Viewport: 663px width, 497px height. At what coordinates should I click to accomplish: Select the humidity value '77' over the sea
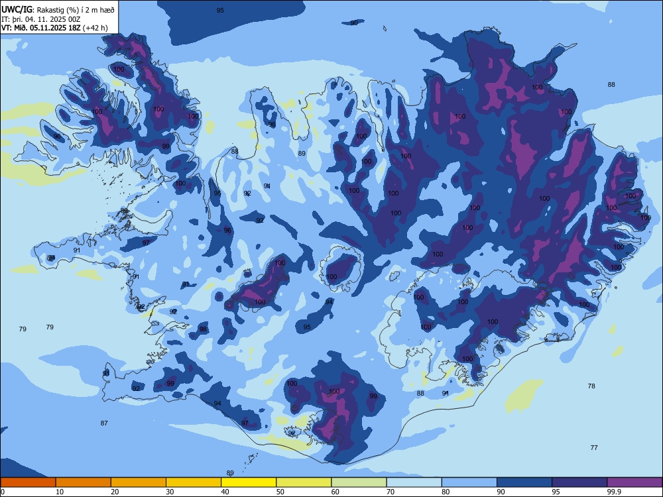594,447
